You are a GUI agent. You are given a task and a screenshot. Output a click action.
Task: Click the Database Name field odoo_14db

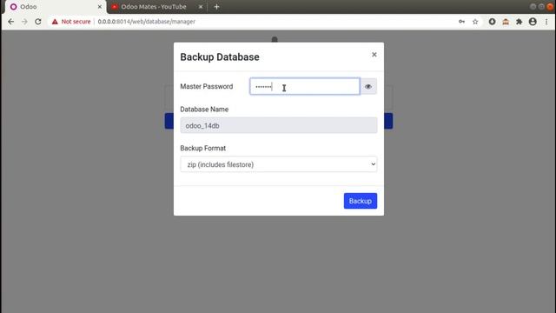[279, 125]
